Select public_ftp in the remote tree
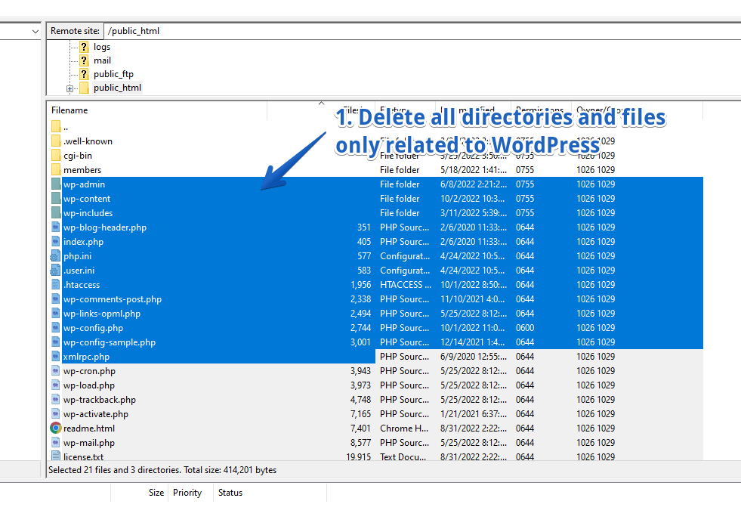Image resolution: width=741 pixels, height=529 pixels. [x=113, y=74]
